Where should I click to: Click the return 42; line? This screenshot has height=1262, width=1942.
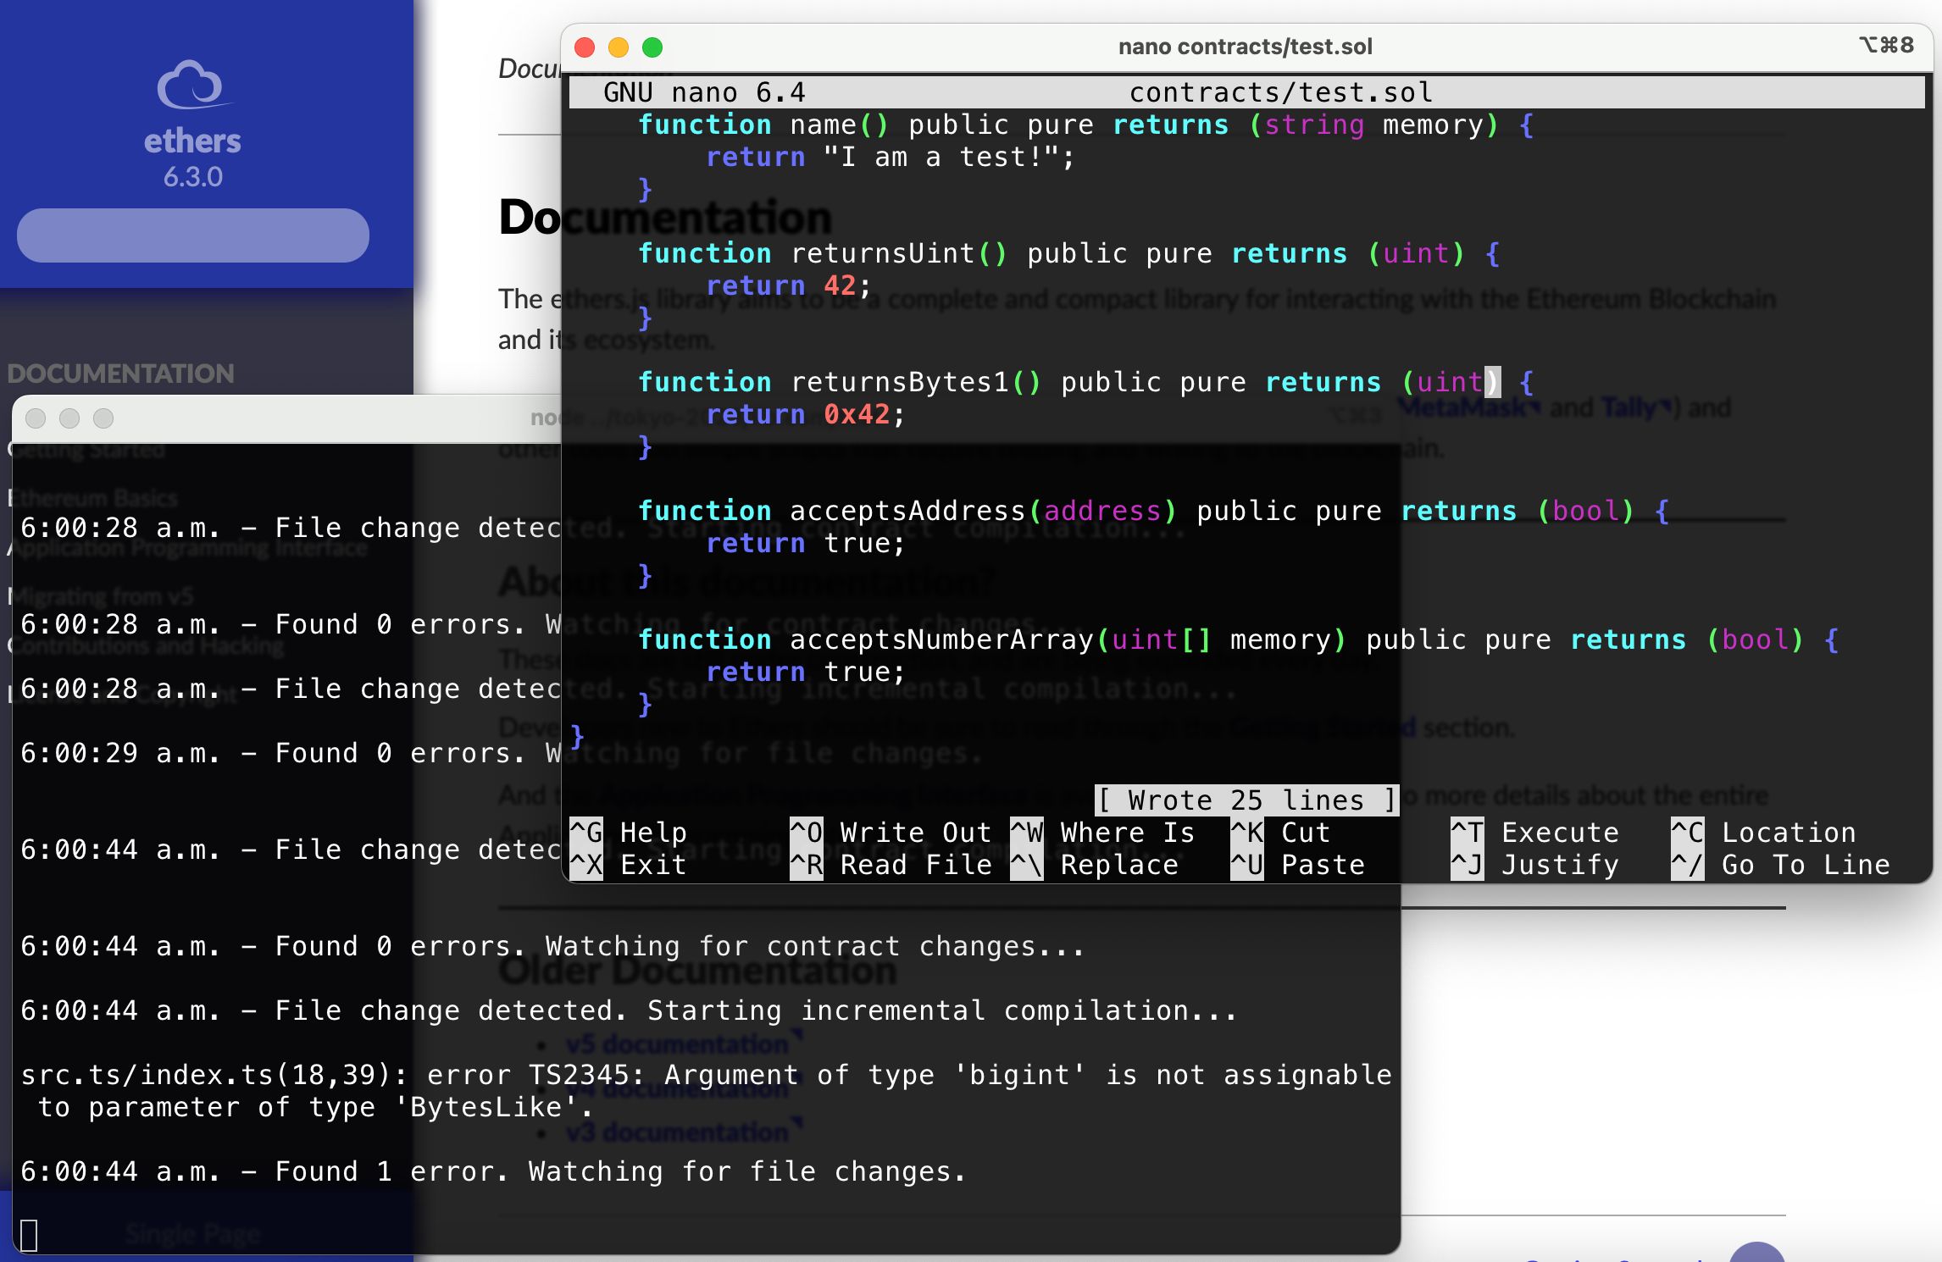(789, 286)
